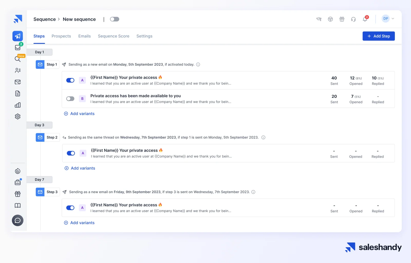The width and height of the screenshot is (411, 263).
Task: Open the gift rewards icon in header
Action: tap(342, 19)
